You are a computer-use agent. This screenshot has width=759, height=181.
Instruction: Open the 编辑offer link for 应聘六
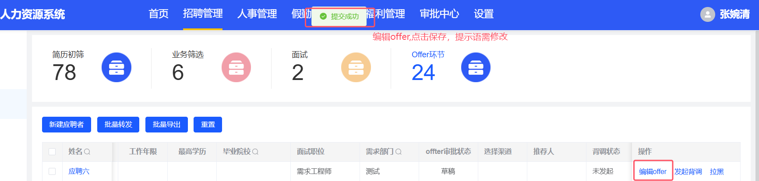653,171
